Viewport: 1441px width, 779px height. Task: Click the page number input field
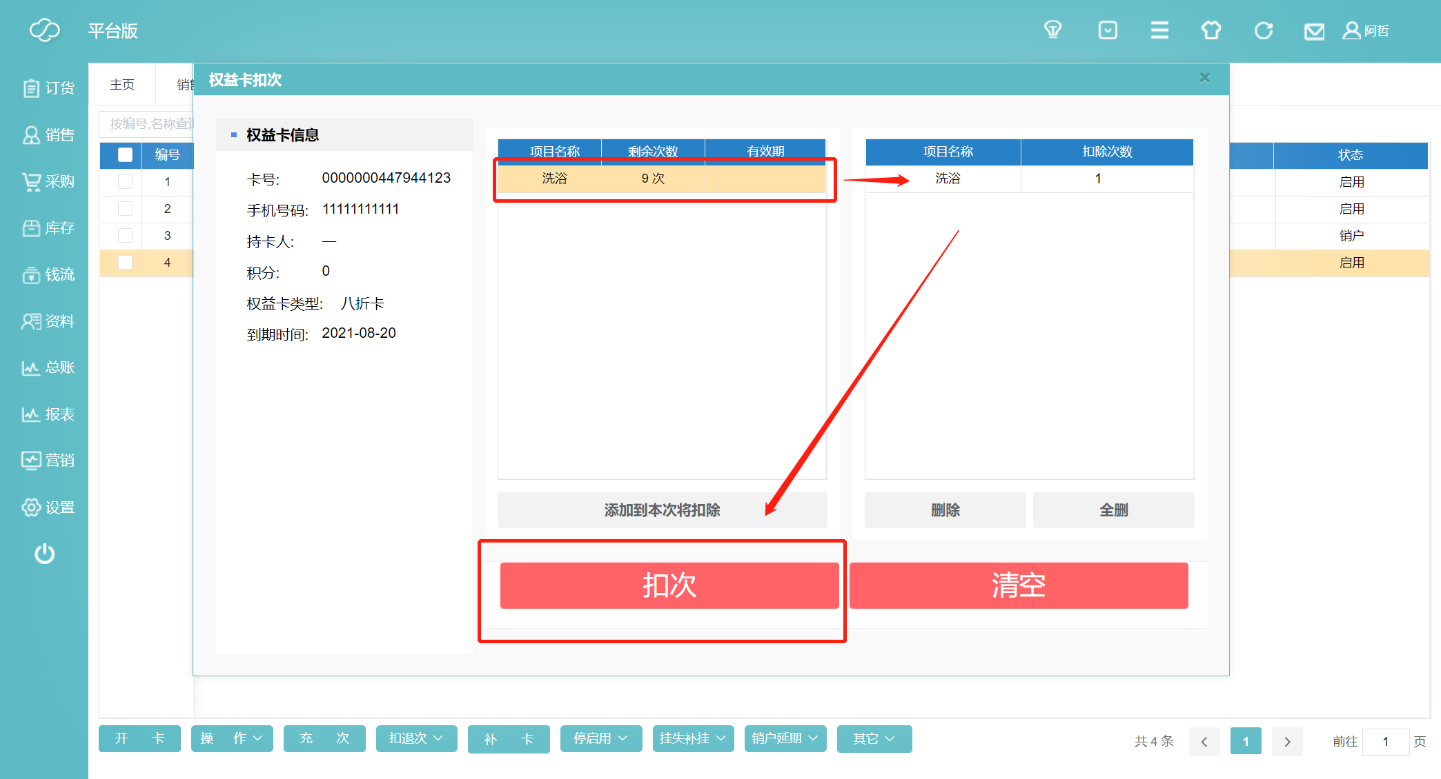click(x=1385, y=741)
